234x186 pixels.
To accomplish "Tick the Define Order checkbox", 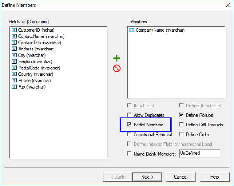I will [x=181, y=135].
